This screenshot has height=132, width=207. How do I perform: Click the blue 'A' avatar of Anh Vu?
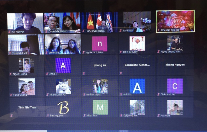point(137,86)
